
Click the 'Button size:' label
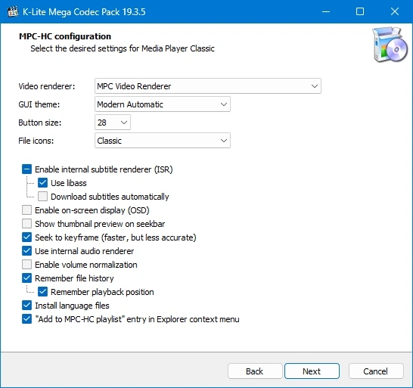point(40,123)
